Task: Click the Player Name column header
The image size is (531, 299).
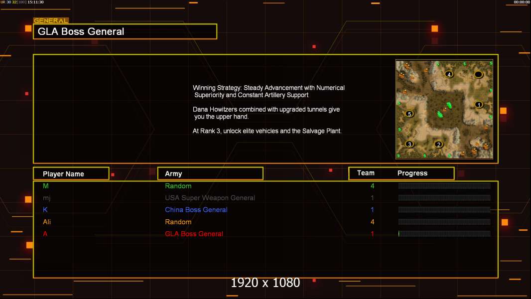Action: (x=71, y=174)
